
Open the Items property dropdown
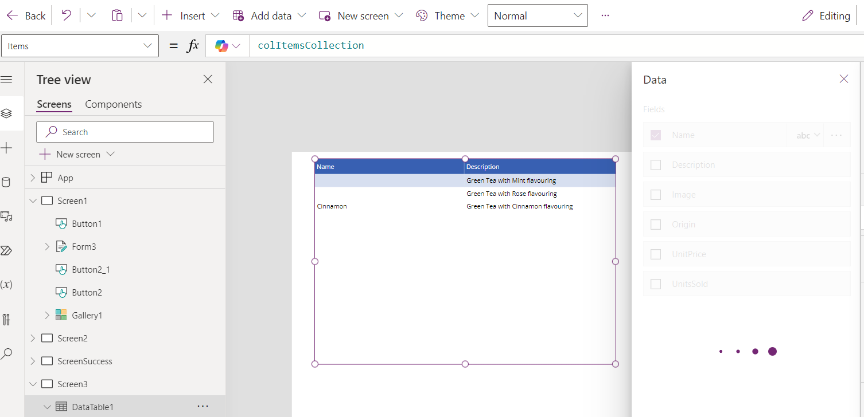80,46
